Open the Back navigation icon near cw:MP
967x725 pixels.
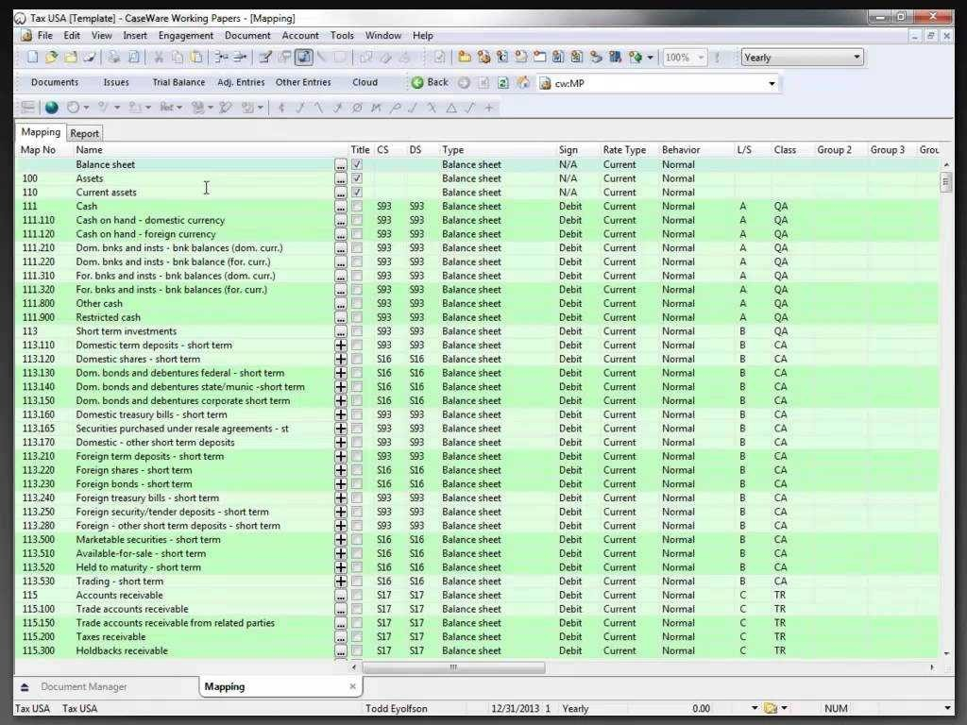(x=419, y=83)
